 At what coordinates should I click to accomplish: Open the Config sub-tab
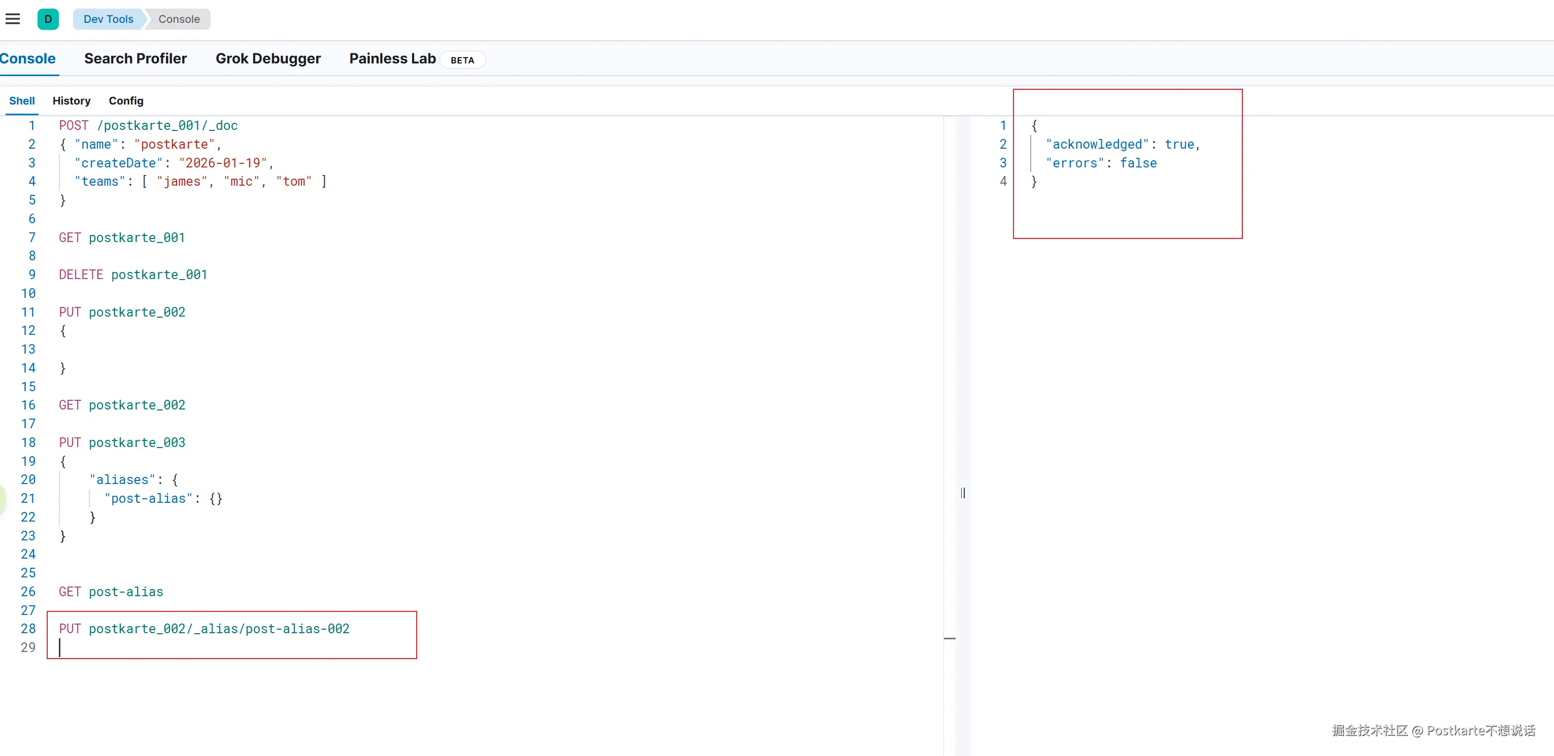point(125,100)
